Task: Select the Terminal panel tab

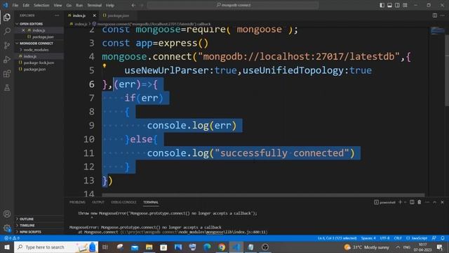Action: tap(151, 202)
